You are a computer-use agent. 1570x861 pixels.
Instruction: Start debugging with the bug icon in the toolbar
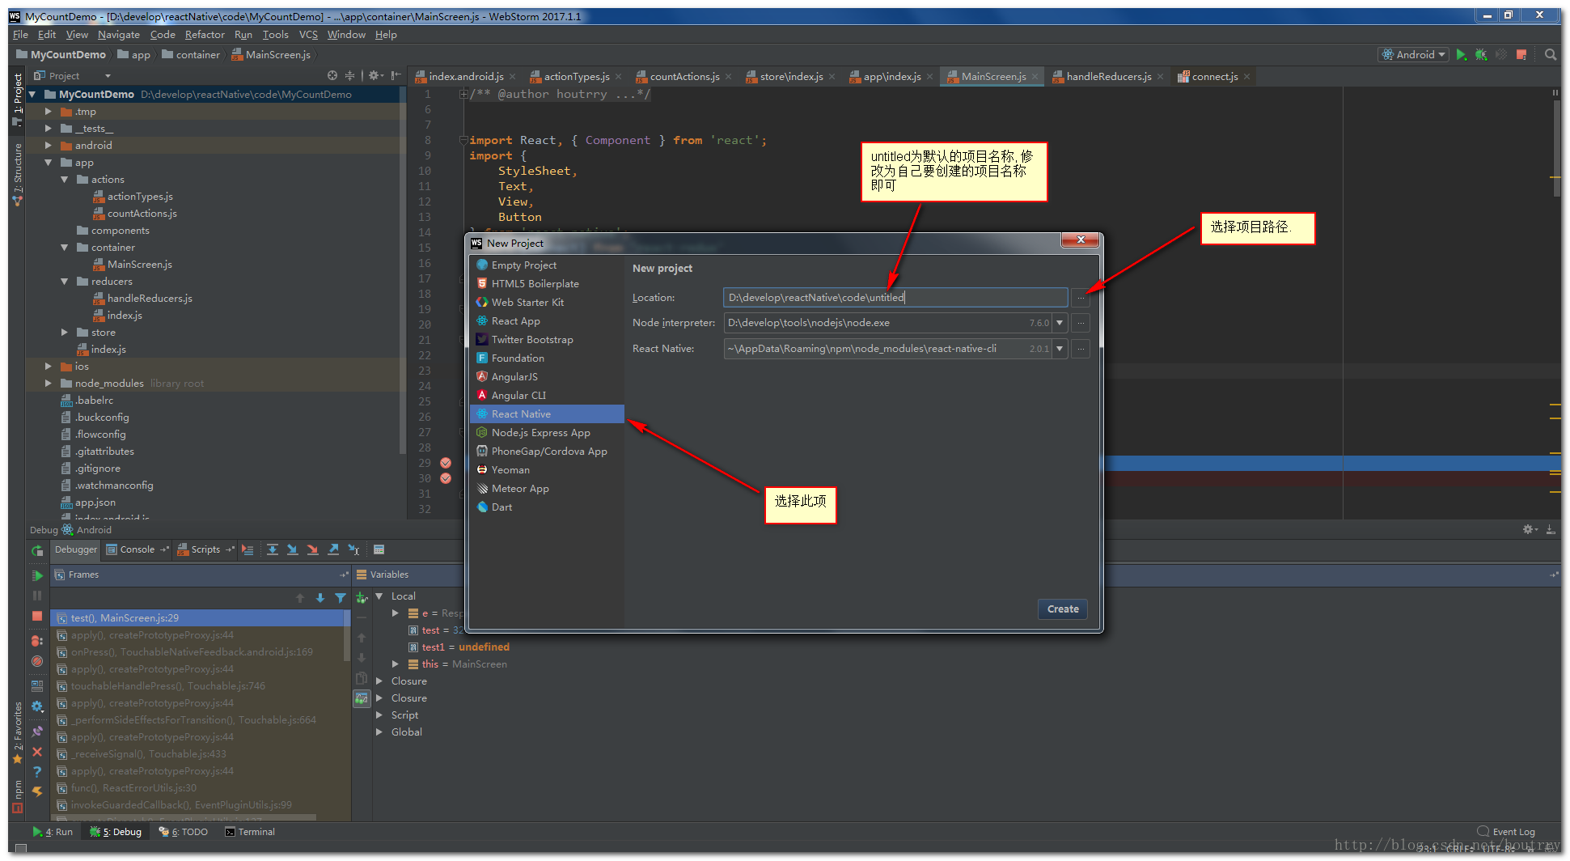(x=1481, y=54)
